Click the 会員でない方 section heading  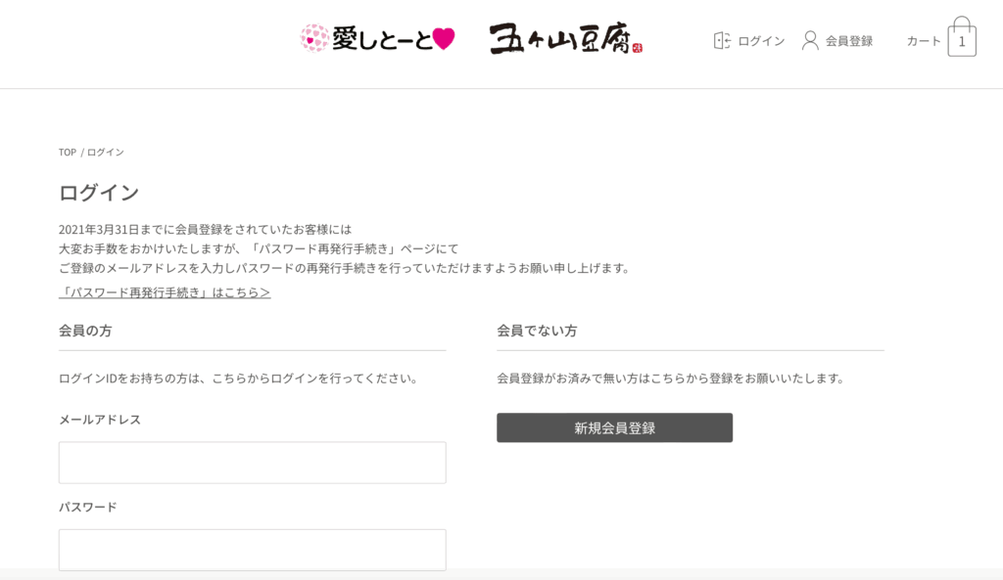[x=537, y=331]
